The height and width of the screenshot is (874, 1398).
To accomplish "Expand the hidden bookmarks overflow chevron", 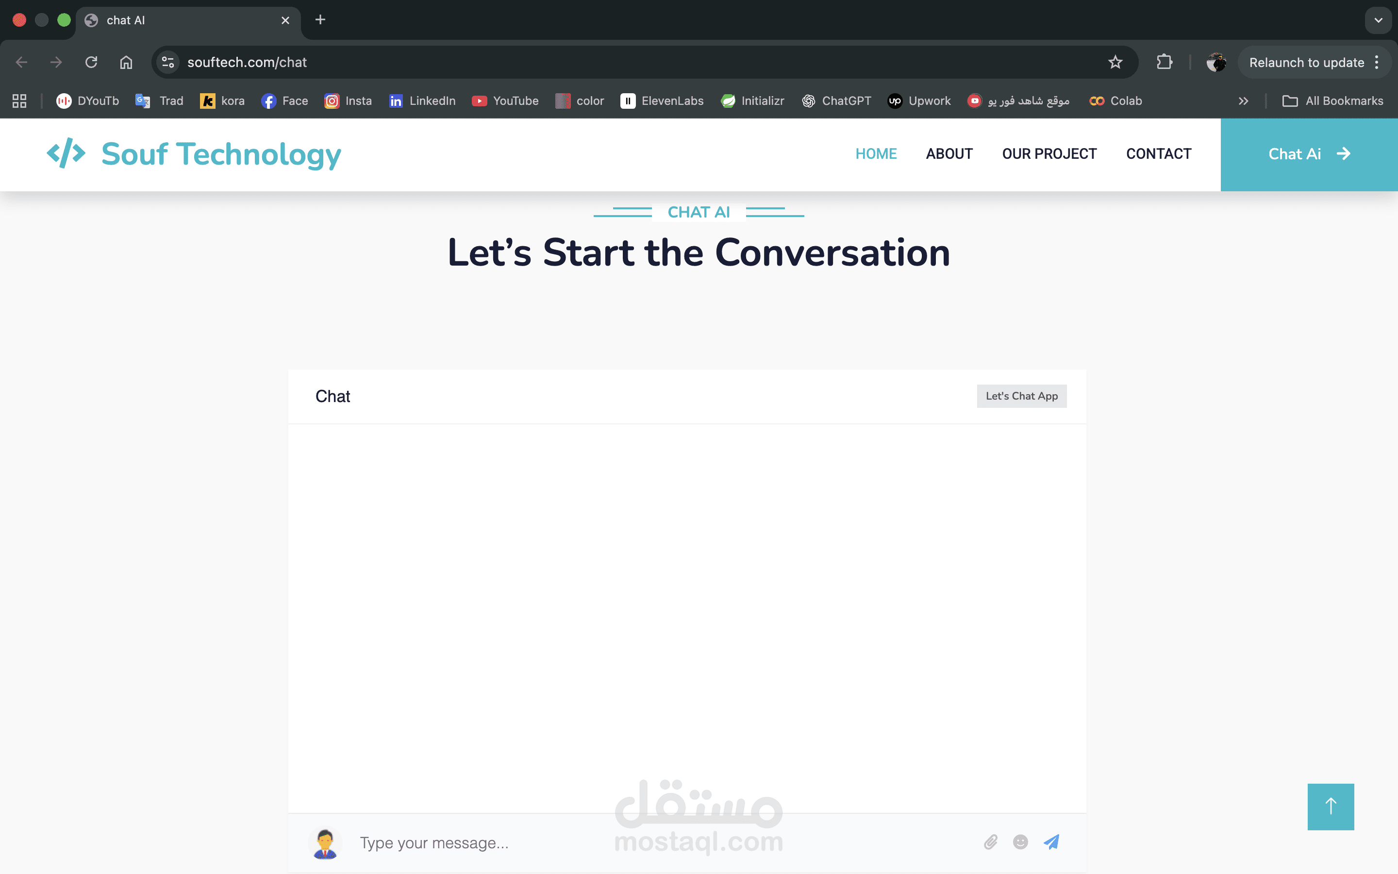I will [1243, 101].
